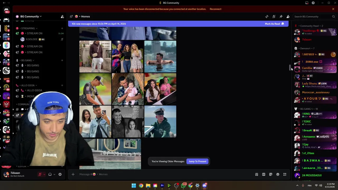Open Google Chrome from the taskbar
The width and height of the screenshot is (338, 190).
coord(141,186)
